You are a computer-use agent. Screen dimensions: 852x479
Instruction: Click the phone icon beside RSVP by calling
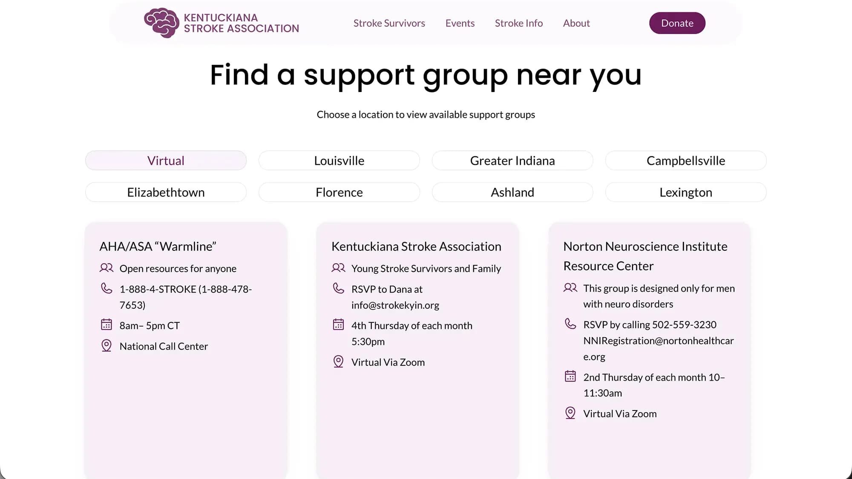[x=570, y=324]
